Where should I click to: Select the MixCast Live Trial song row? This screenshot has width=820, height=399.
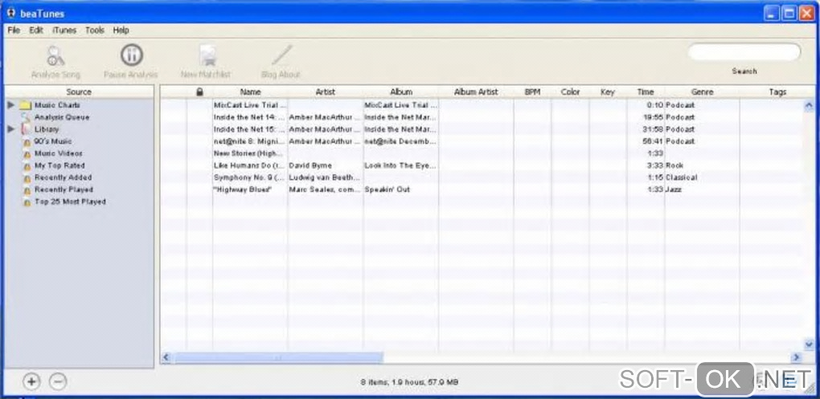[x=481, y=105]
